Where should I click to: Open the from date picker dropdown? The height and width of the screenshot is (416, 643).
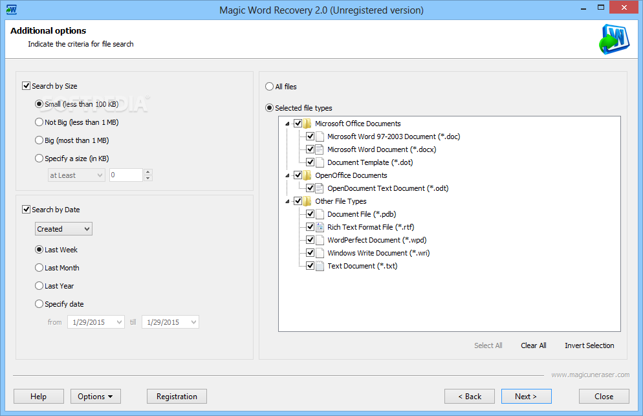pos(119,322)
